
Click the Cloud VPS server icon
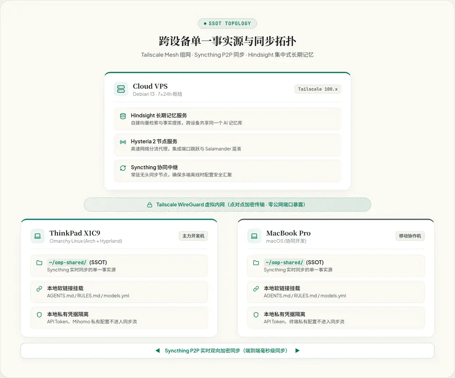(x=121, y=89)
